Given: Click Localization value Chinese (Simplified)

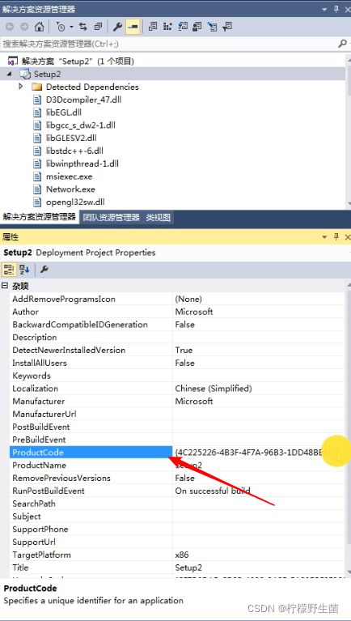Looking at the screenshot, I should coord(214,389).
